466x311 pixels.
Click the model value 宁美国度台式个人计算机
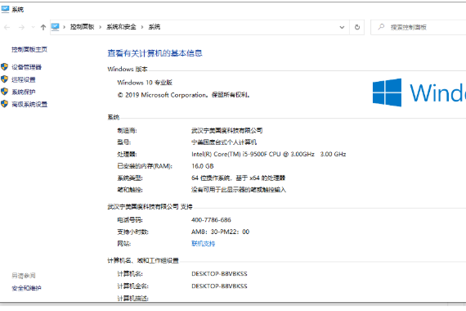point(224,142)
